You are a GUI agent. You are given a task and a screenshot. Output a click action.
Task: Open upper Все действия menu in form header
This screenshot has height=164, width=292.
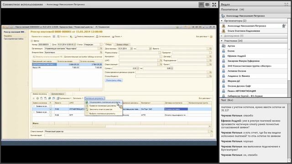(202, 36)
